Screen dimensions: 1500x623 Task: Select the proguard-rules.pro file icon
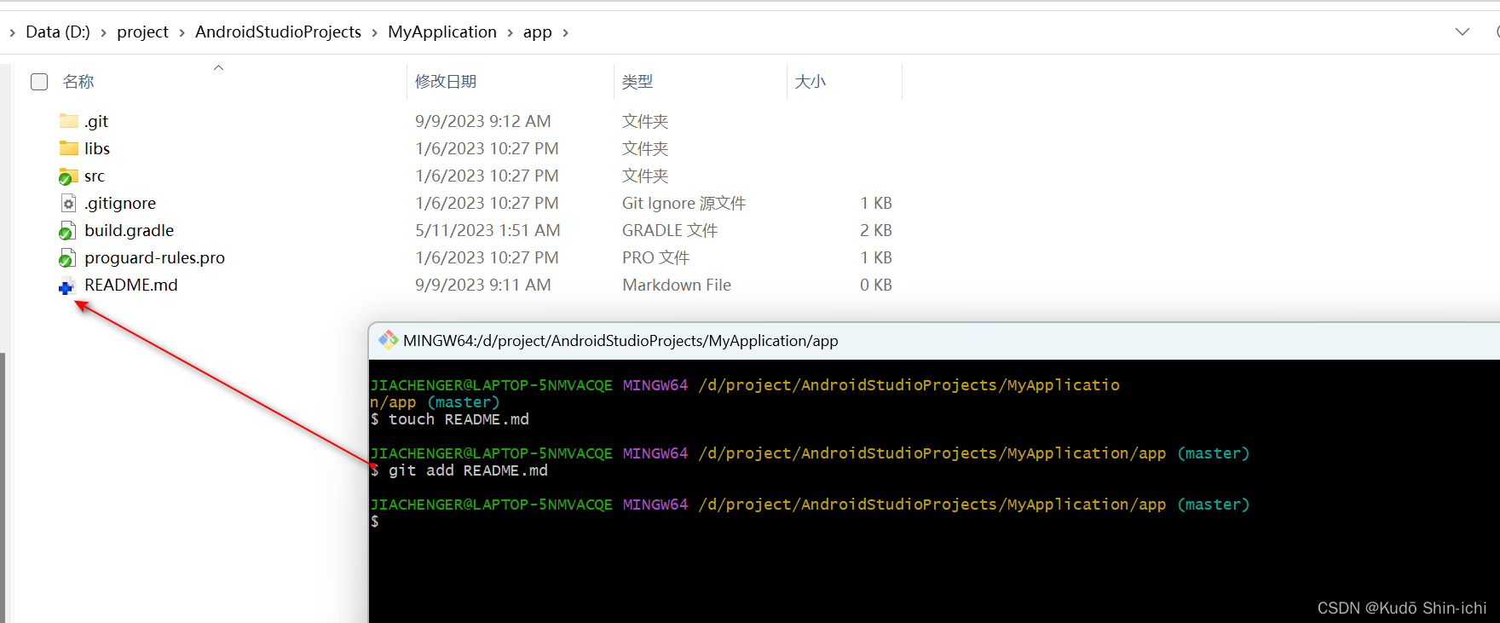(x=67, y=258)
